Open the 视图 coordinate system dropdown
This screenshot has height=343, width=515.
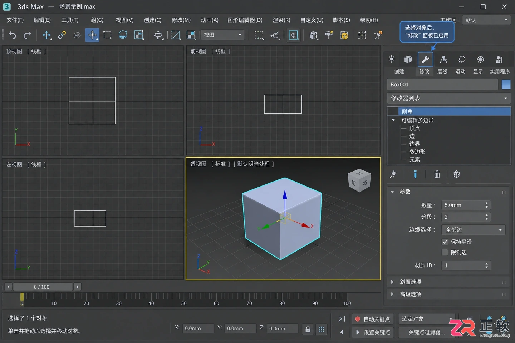222,35
